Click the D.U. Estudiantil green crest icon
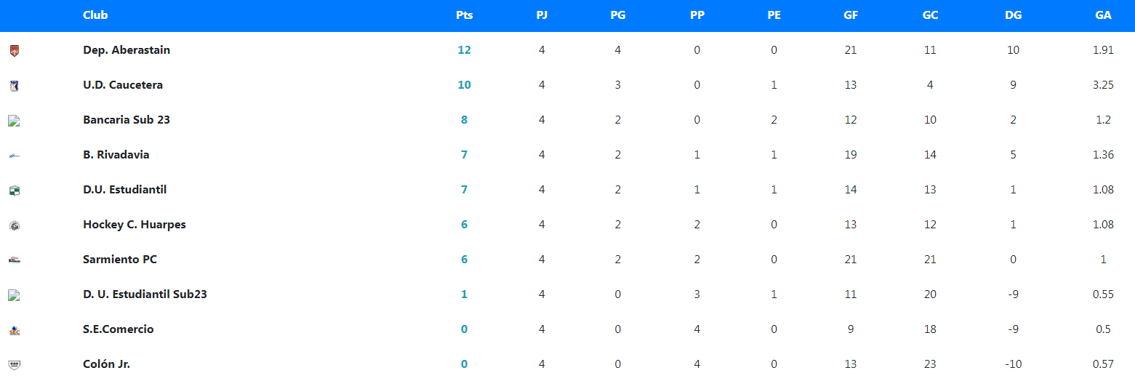Viewport: 1135px width, 381px height. 15,190
